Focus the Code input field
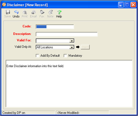This screenshot has width=138, height=116. [55, 27]
